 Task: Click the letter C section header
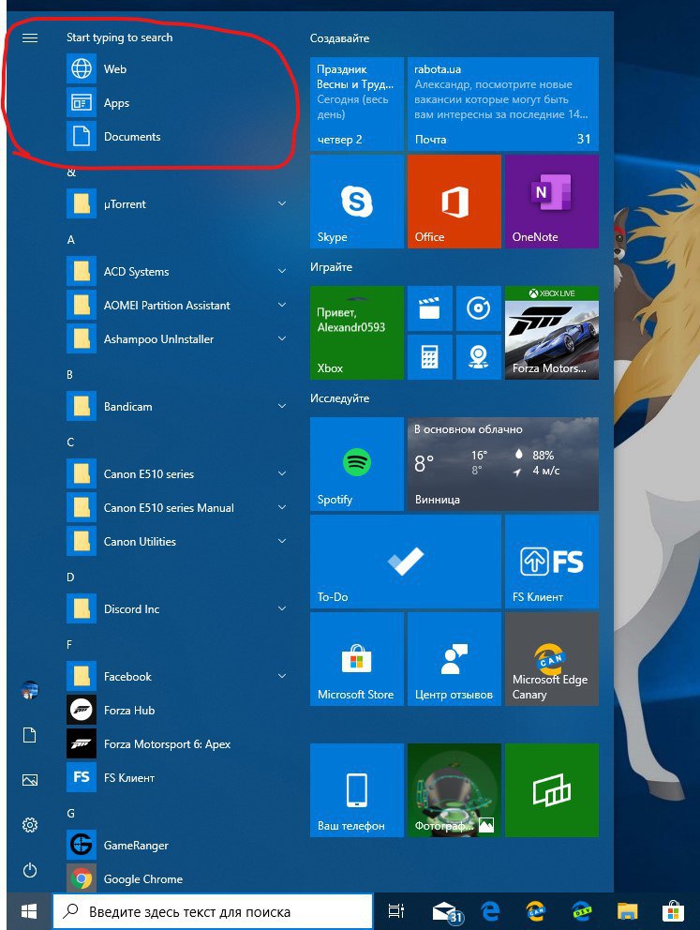[70, 442]
